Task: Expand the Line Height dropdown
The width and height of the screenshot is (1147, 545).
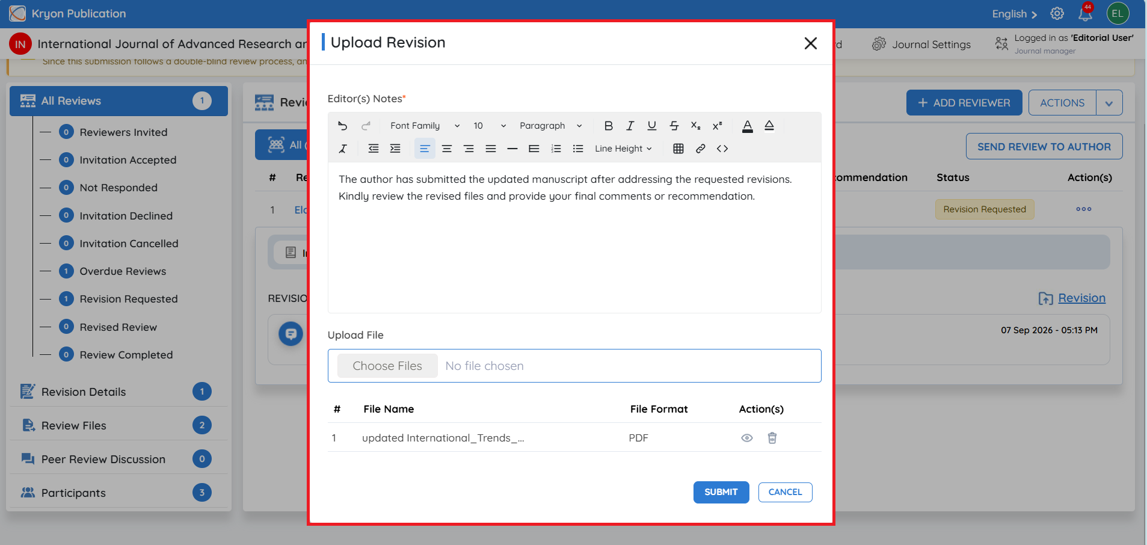Action: click(623, 149)
